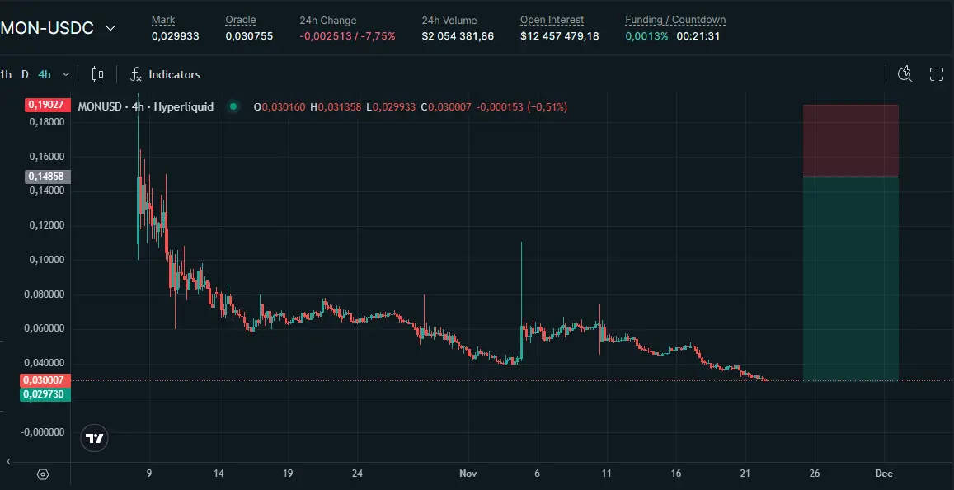Click the Funding / Countdown label

click(x=675, y=20)
